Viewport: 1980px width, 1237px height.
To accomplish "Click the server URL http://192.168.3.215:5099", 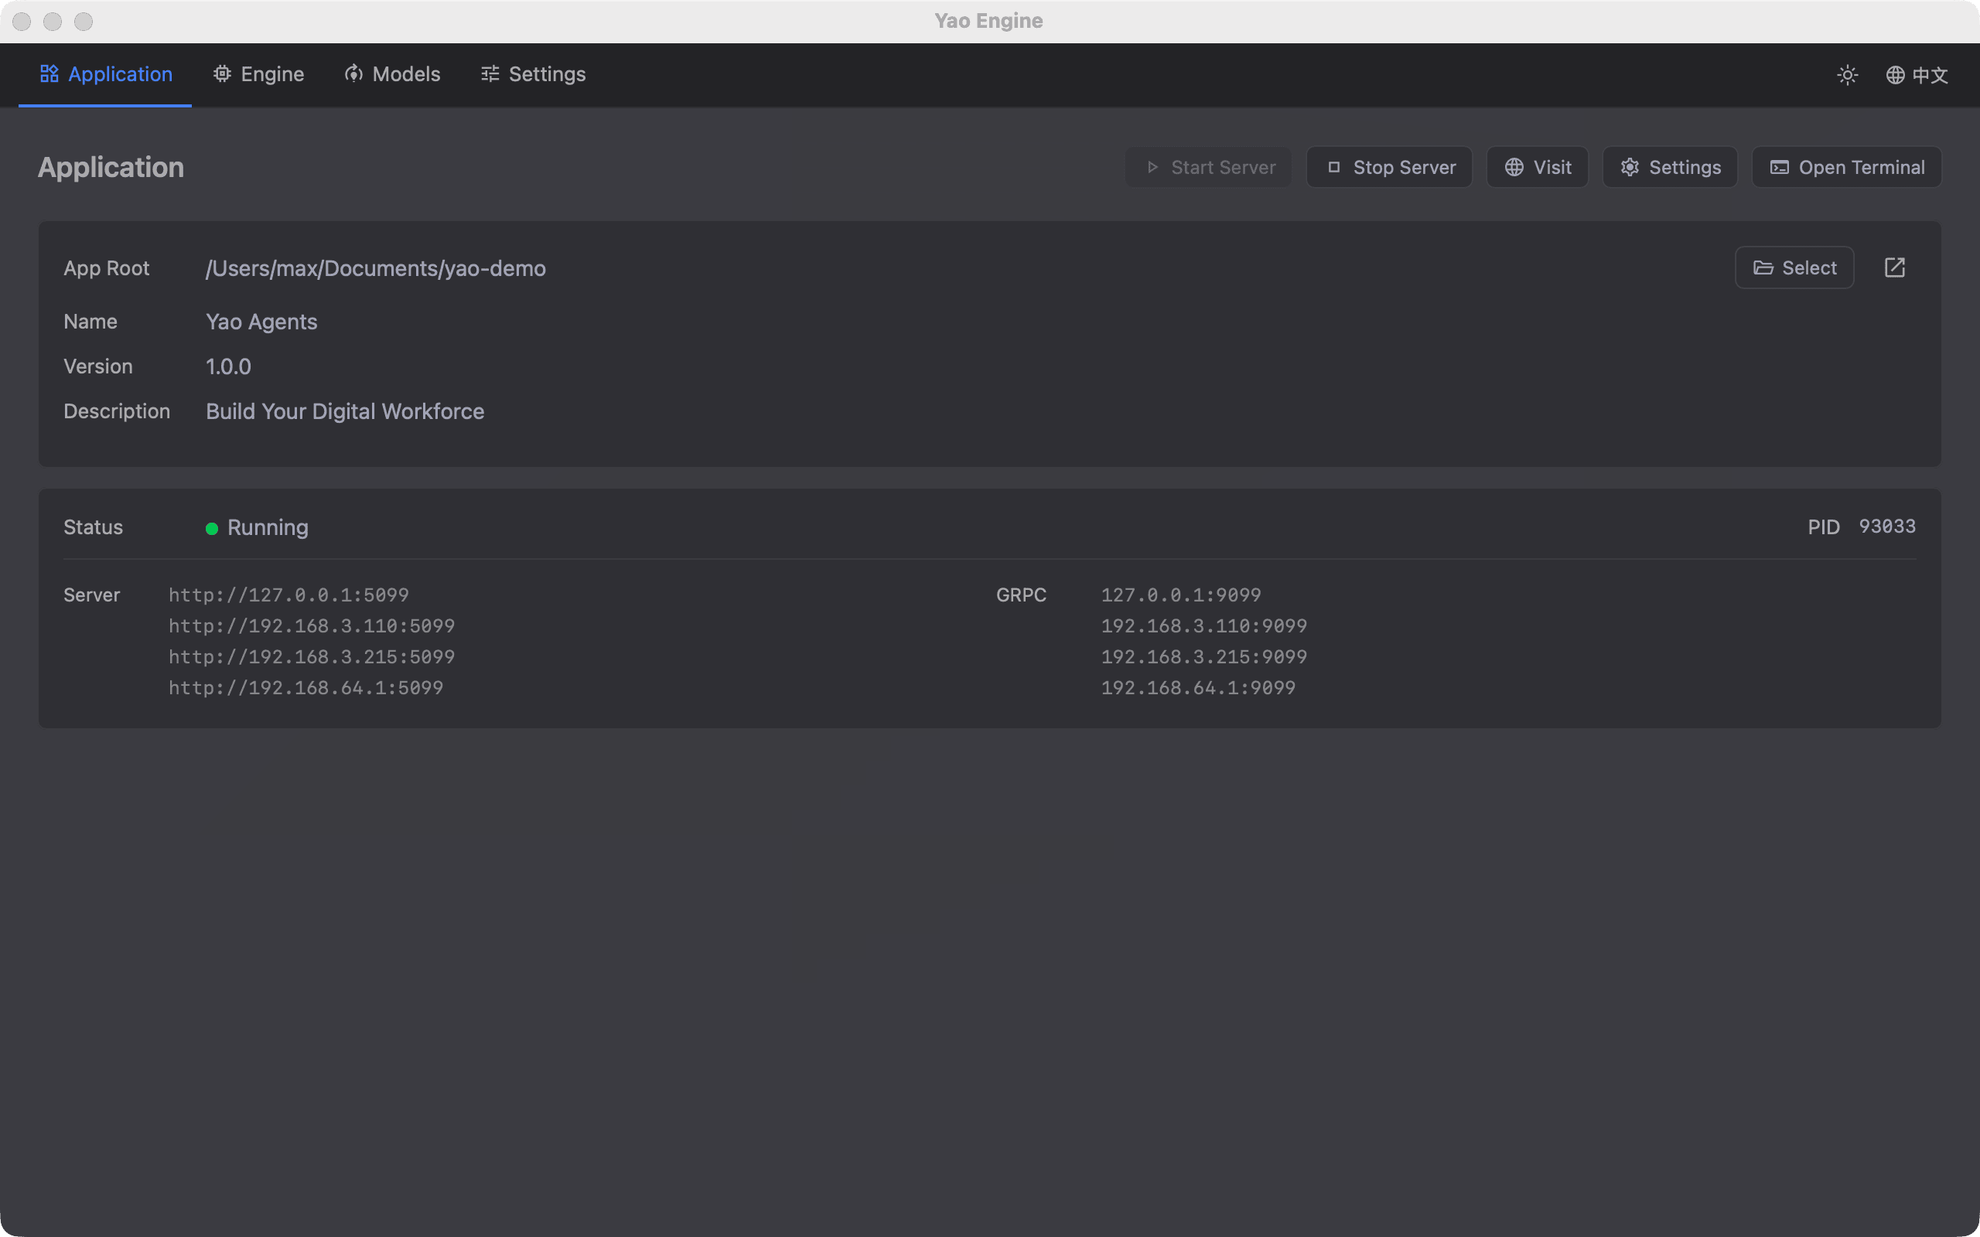I will coord(311,657).
